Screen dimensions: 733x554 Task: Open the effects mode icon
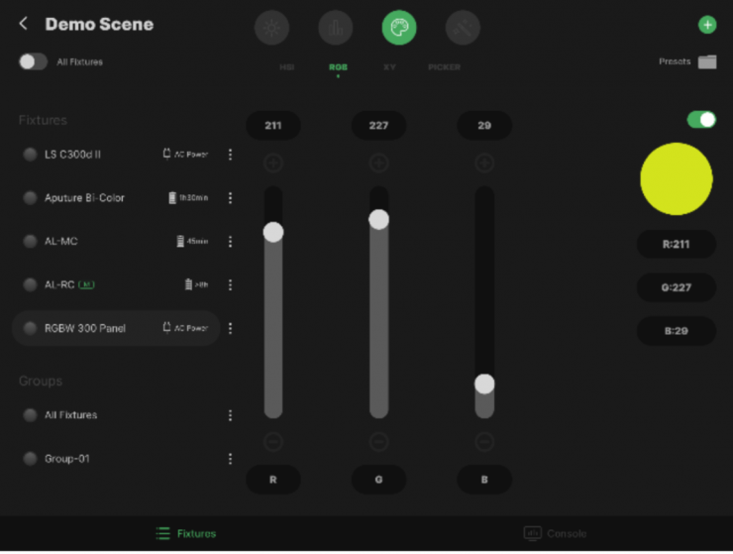pyautogui.click(x=463, y=28)
